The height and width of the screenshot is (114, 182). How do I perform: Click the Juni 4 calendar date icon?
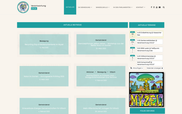[133, 58]
